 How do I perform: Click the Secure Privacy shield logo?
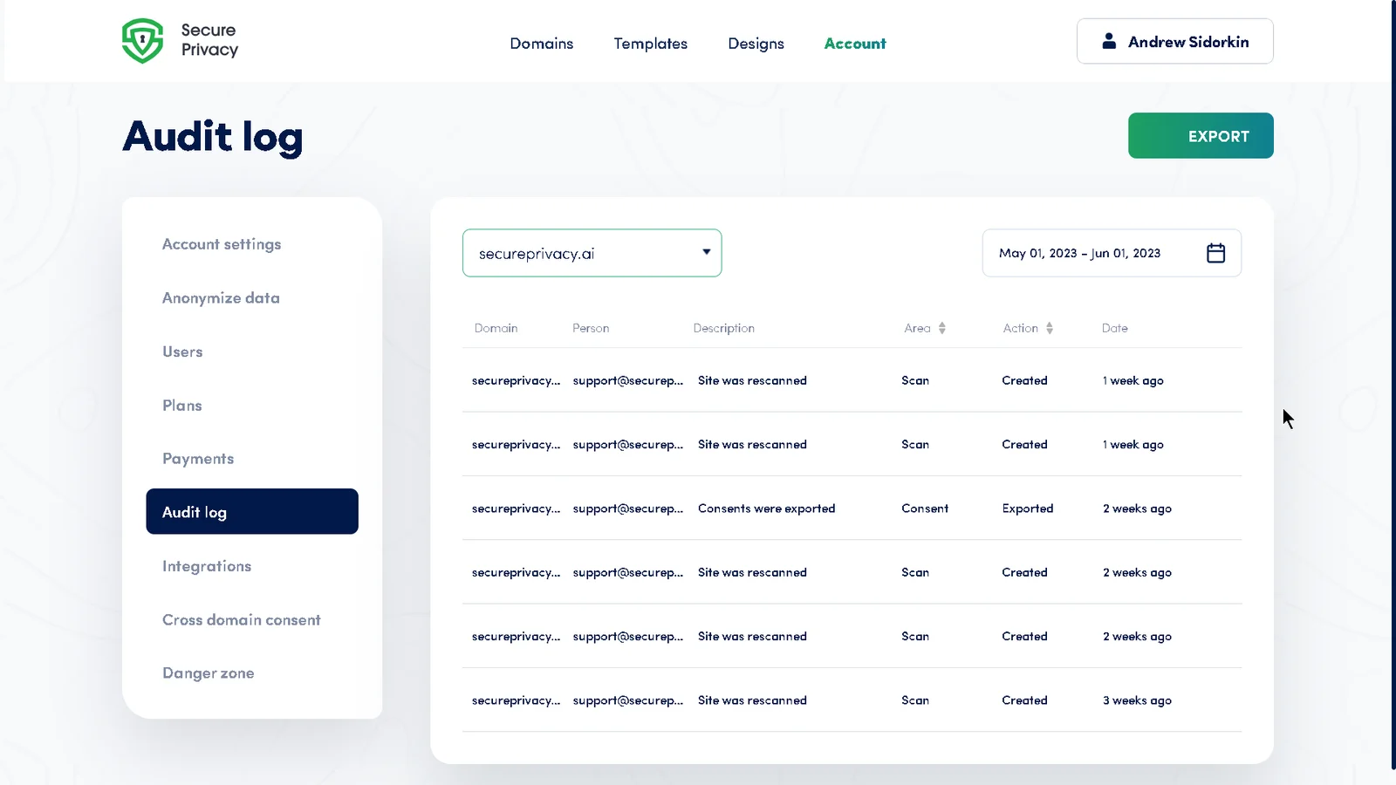click(x=144, y=40)
